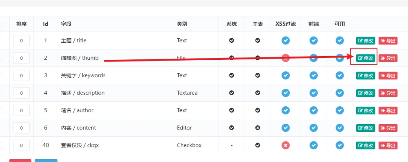Toggle XSS过滤 for the author field
Screen dimensions: 408x162
click(x=286, y=110)
